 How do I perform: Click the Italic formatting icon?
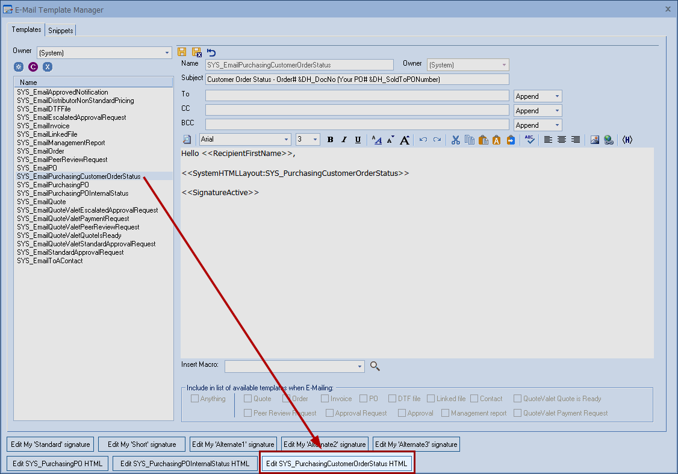tap(344, 140)
